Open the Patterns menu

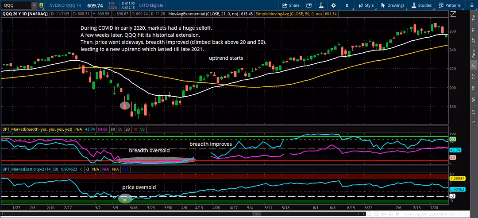point(450,5)
